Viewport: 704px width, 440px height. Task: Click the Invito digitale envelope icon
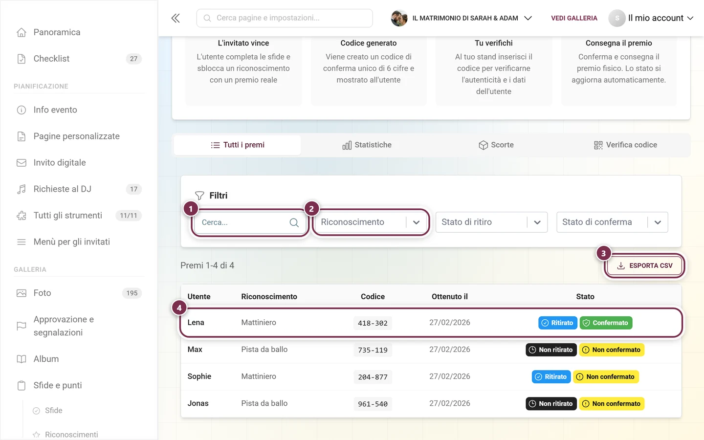pyautogui.click(x=22, y=163)
